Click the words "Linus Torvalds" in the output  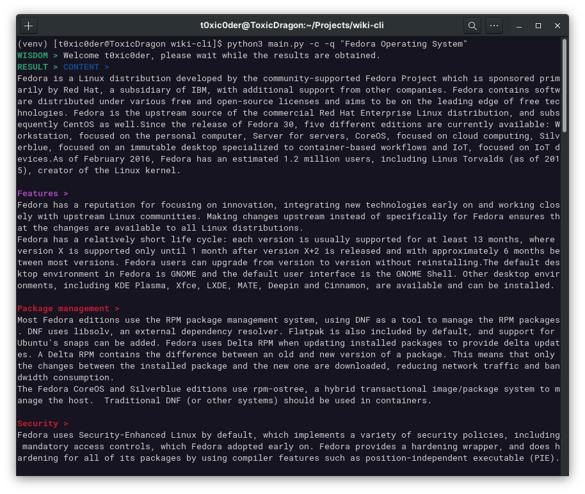pyautogui.click(x=468, y=159)
